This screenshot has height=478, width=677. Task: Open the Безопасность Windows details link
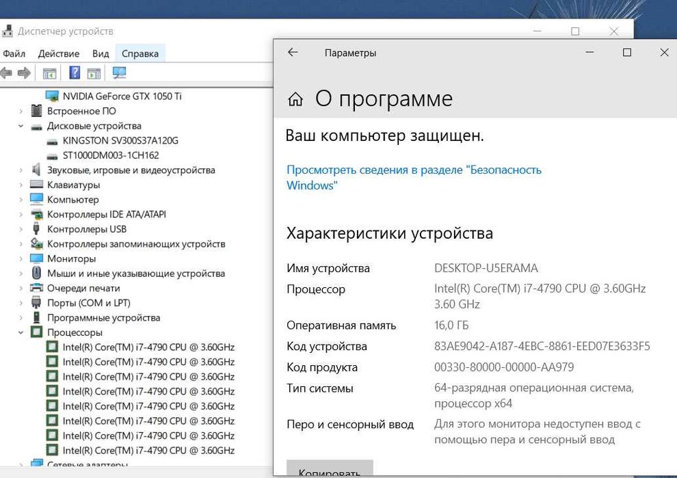click(x=414, y=178)
